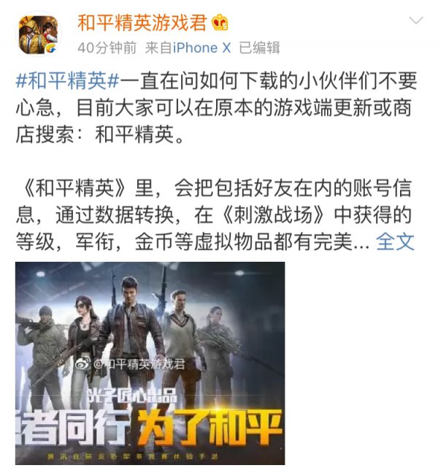Expand full post with 全文
Image resolution: width=438 pixels, height=468 pixels.
click(395, 242)
